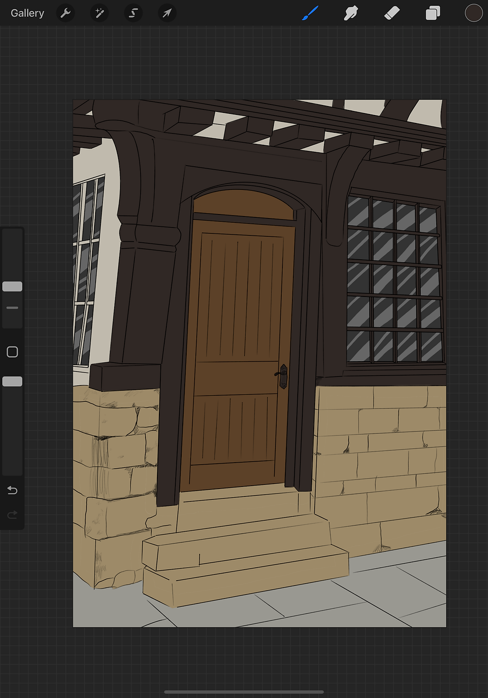The width and height of the screenshot is (488, 698).
Task: Select the Brush tool
Action: tap(310, 13)
